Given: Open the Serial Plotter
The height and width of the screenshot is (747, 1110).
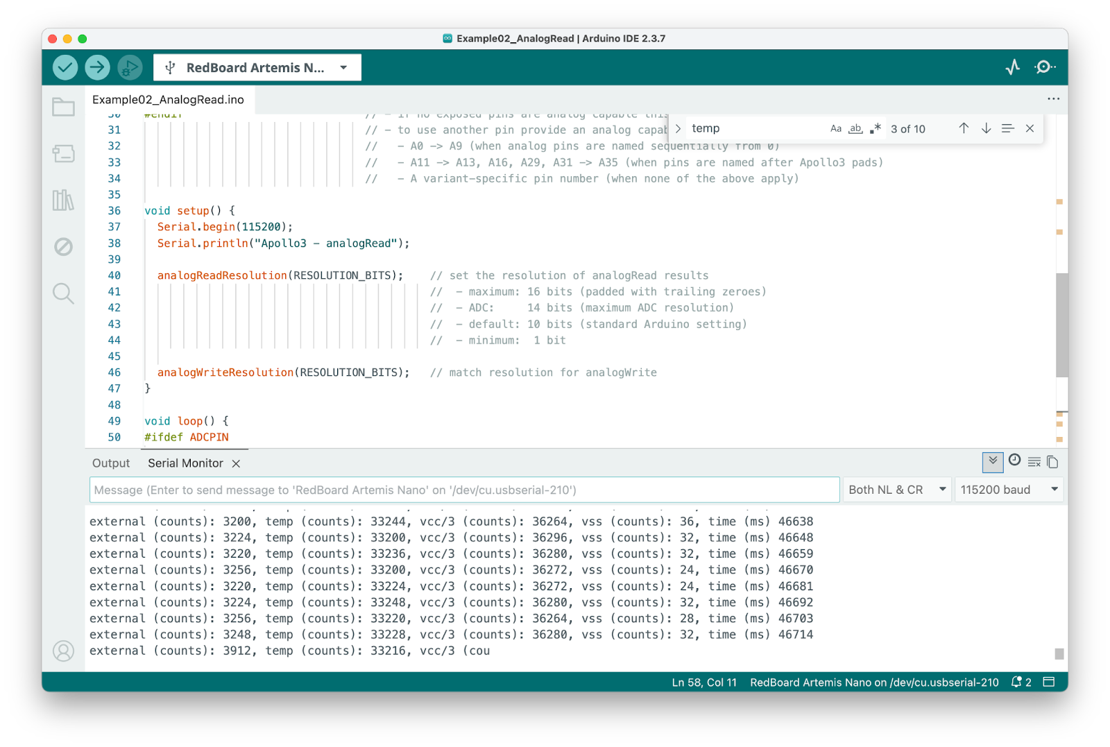Looking at the screenshot, I should pos(1013,67).
